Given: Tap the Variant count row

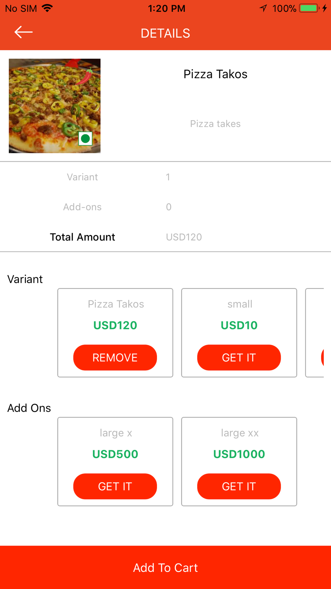Looking at the screenshot, I should 165,177.
